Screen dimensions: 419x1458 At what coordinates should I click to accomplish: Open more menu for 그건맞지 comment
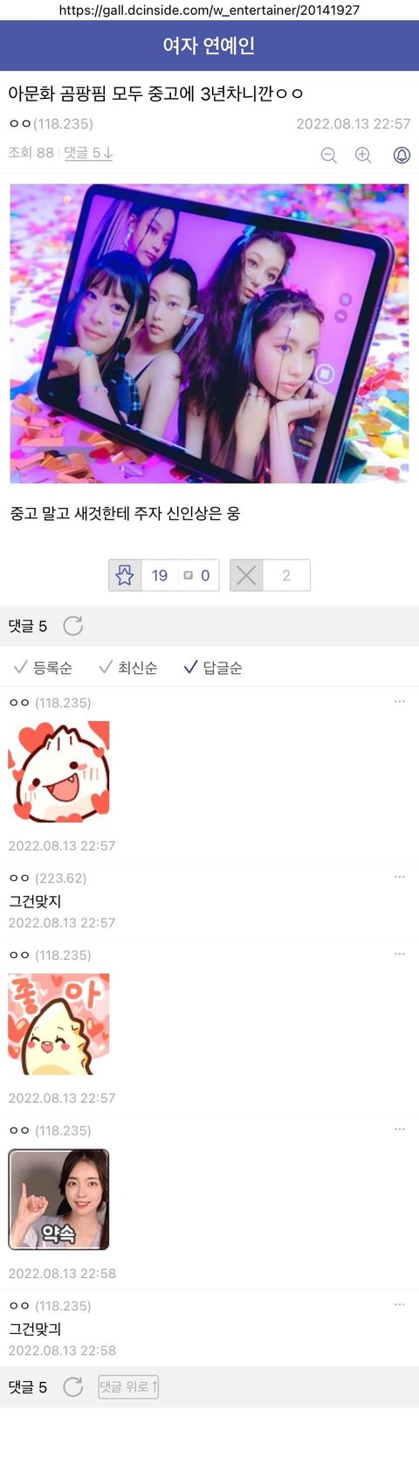(400, 877)
